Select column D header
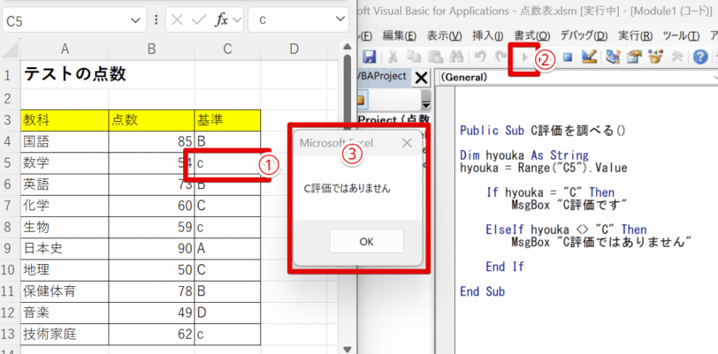718x354 pixels. [294, 49]
